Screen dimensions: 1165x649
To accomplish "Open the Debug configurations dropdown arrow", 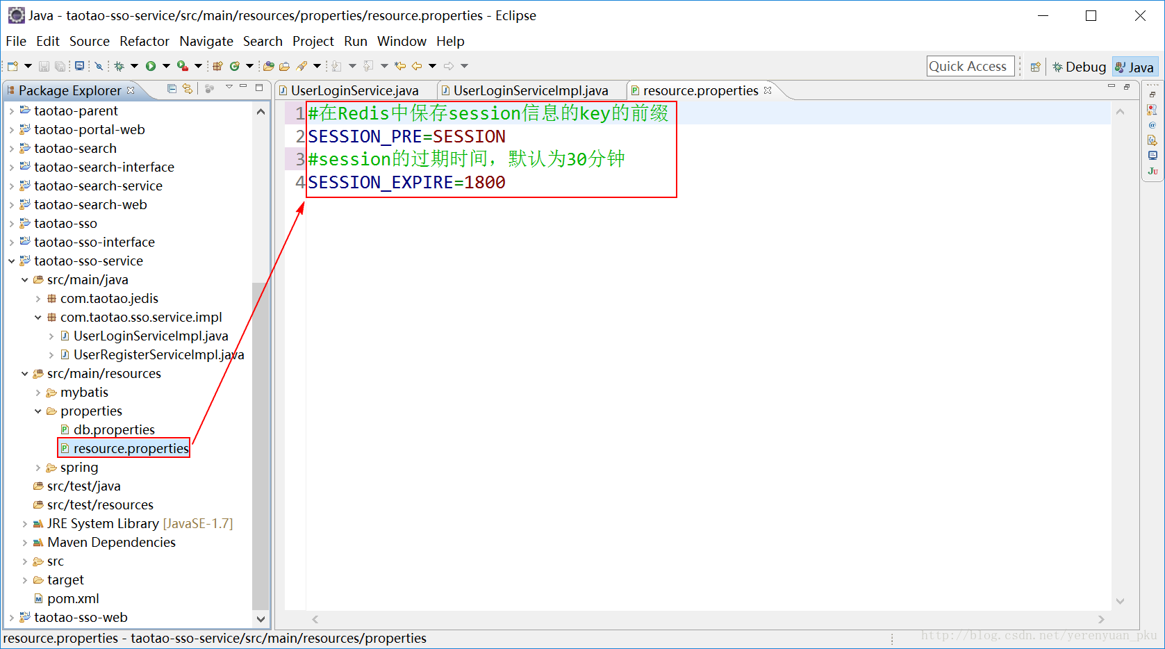I will [135, 66].
